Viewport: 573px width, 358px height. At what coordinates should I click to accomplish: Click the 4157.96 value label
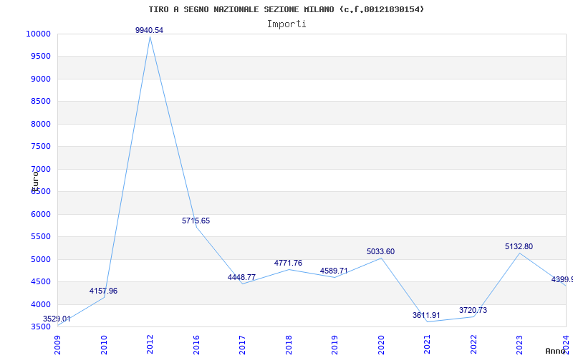pyautogui.click(x=103, y=291)
